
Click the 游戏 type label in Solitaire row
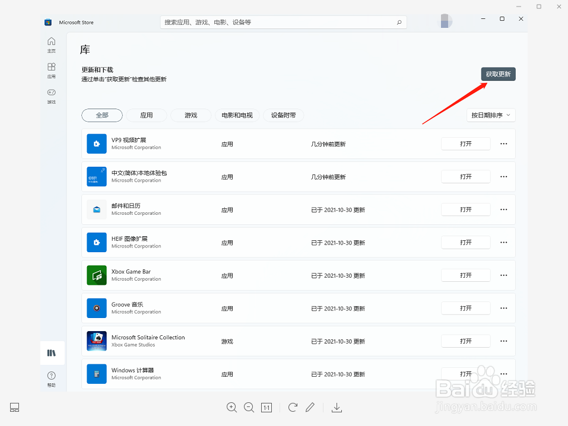(x=227, y=341)
